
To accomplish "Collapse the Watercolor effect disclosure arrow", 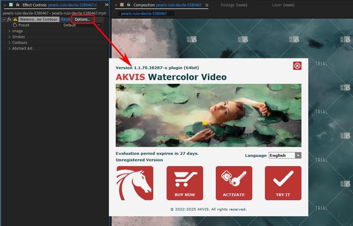I will tap(4, 19).
